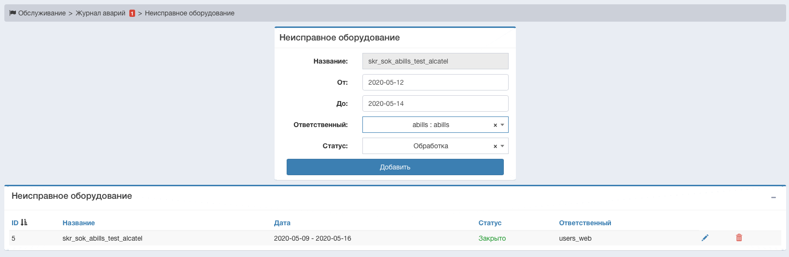
Task: Clear the Ответственный selection with its ×
Action: pyautogui.click(x=495, y=125)
